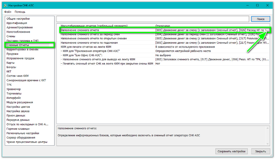Select the Наполнение сменного отчета row
The width and height of the screenshot is (275, 159).
[80, 30]
